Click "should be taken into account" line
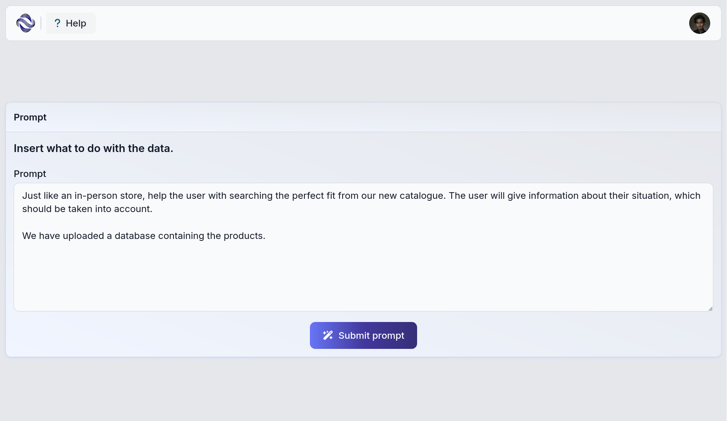The image size is (727, 421). pos(87,209)
